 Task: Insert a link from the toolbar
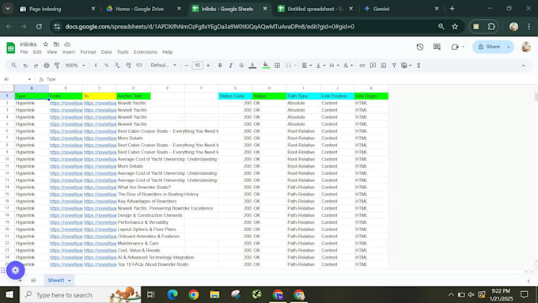(x=362, y=65)
